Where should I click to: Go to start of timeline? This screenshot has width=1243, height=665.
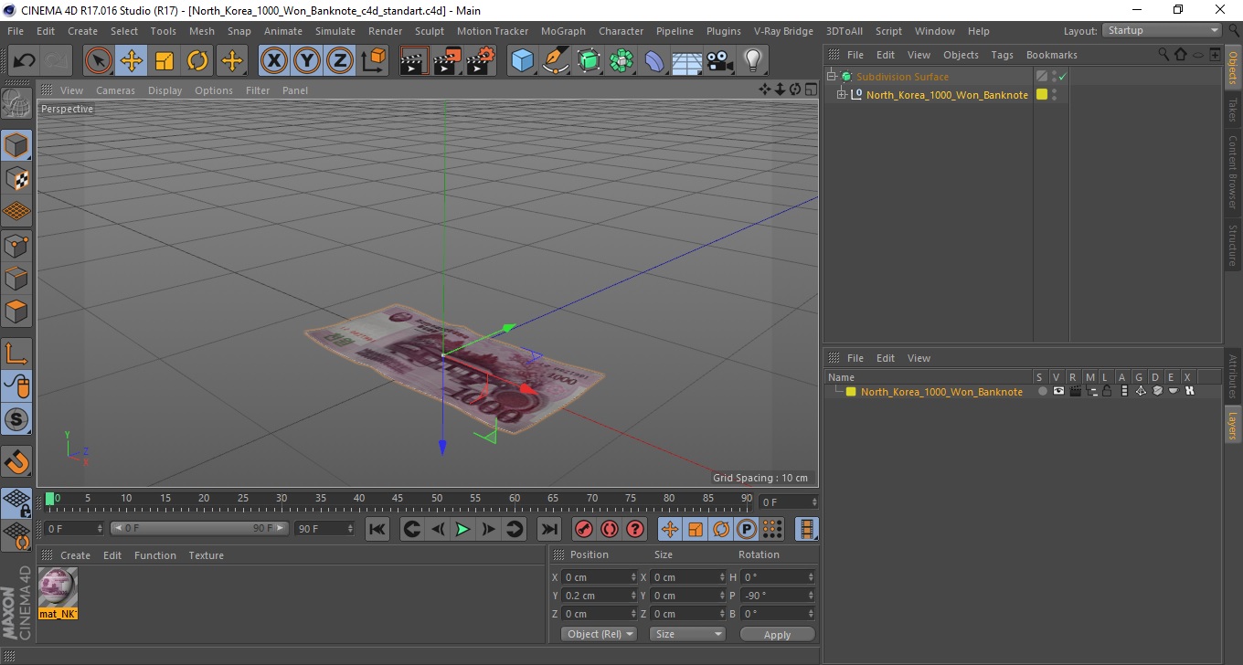pyautogui.click(x=377, y=529)
